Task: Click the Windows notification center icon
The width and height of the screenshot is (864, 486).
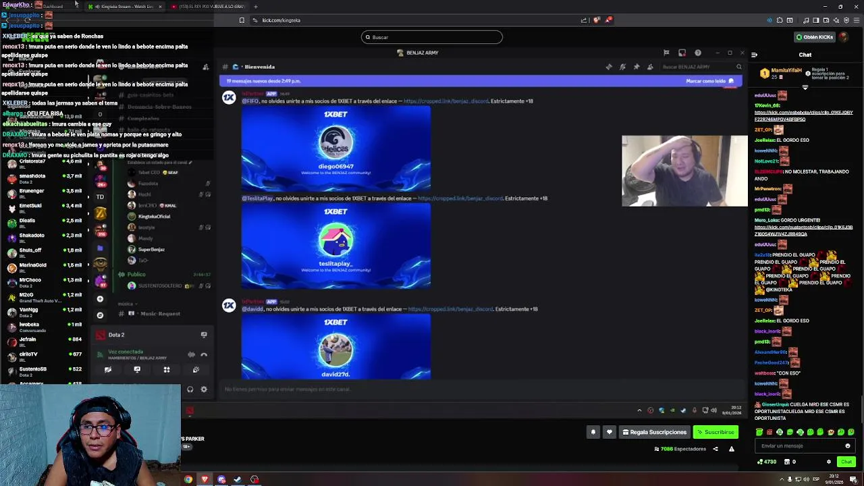Action: coord(853,479)
